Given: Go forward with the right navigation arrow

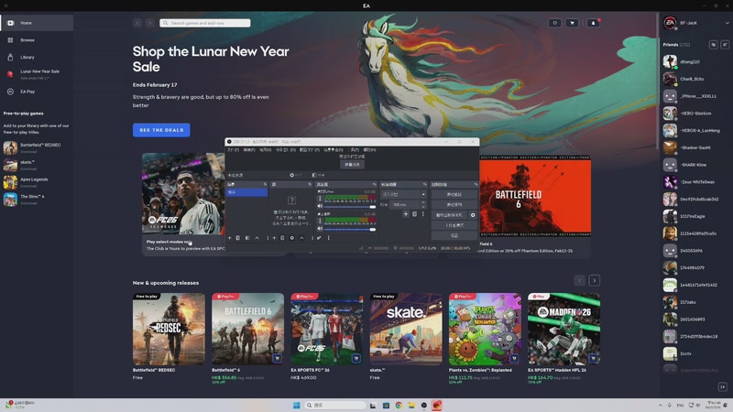Looking at the screenshot, I should pos(149,23).
